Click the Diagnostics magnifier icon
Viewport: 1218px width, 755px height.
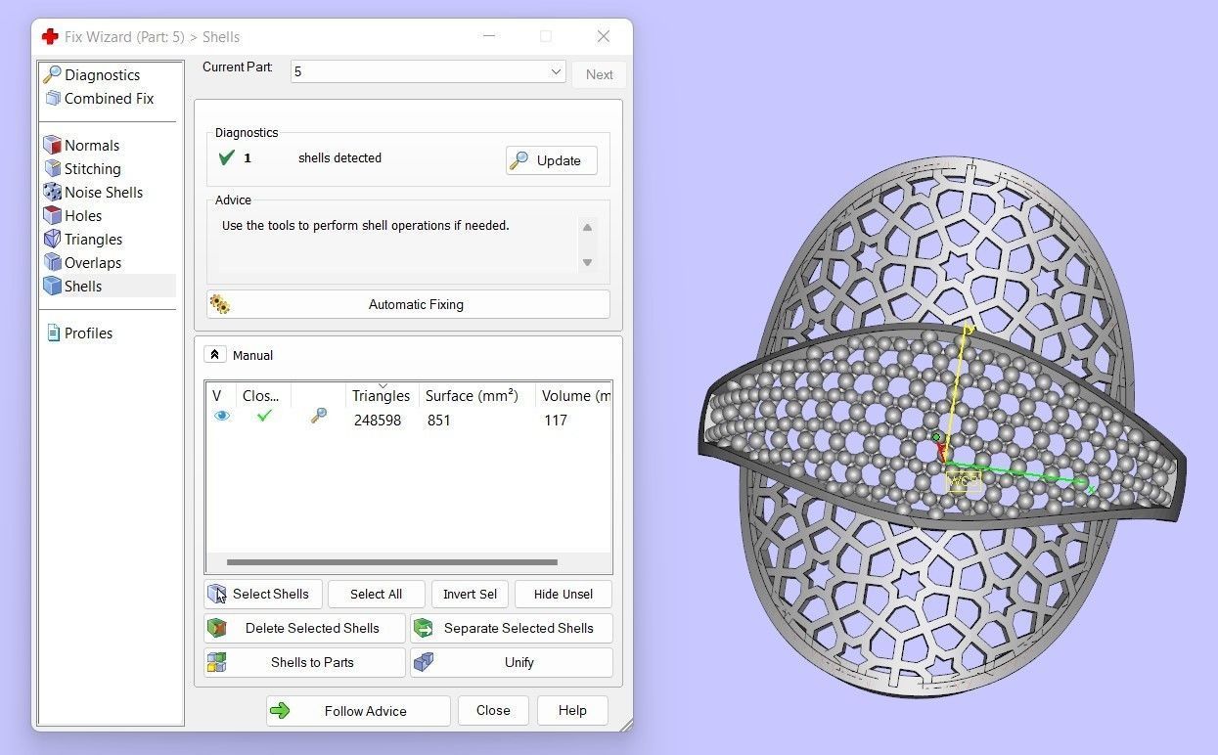tap(53, 74)
